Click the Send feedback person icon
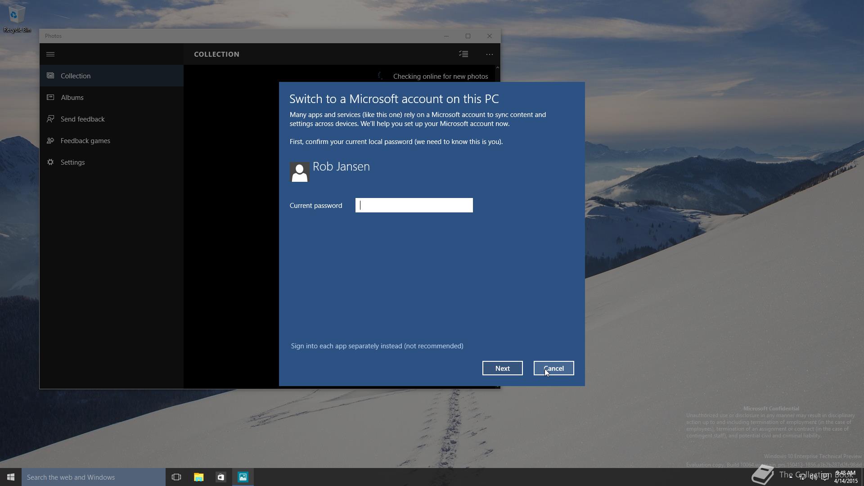This screenshot has width=864, height=486. 50,119
